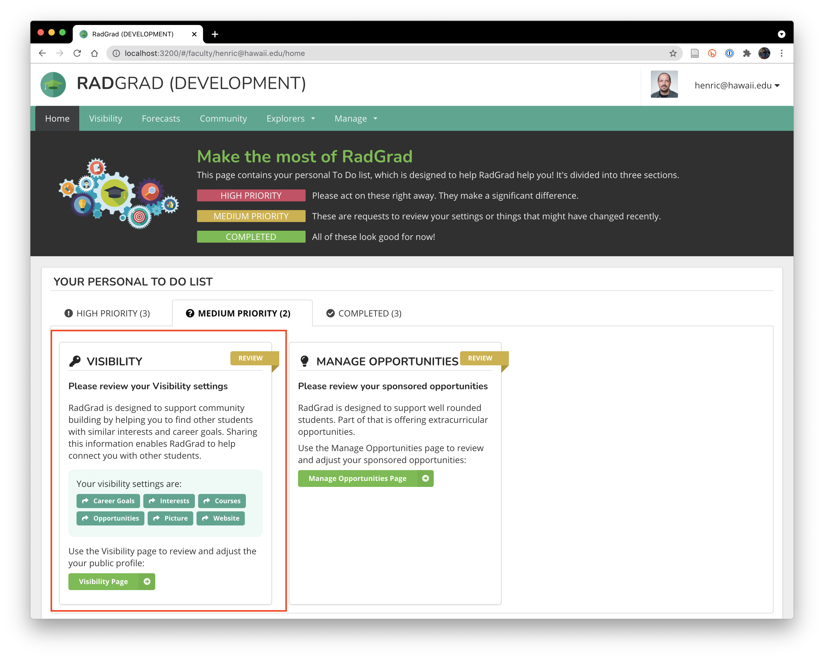Click the Picture visibility label

(x=170, y=518)
